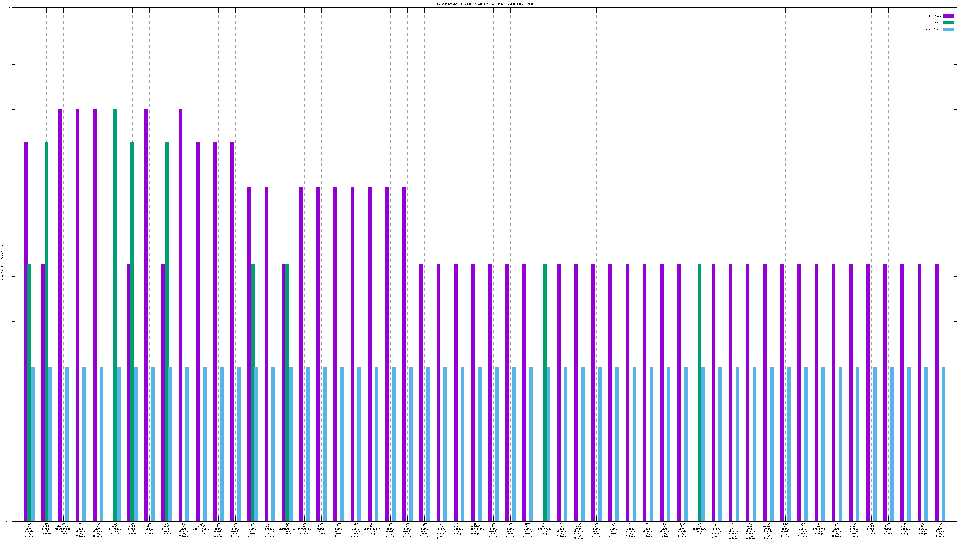Click the 'Score (0..1)' legend text label
Image resolution: width=962 pixels, height=541 pixels.
[932, 29]
